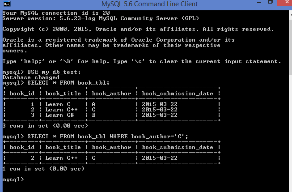This screenshot has height=192, width=292.
Task: Click the Copyright (c) 2000, 2015 line
Action: (x=138, y=29)
